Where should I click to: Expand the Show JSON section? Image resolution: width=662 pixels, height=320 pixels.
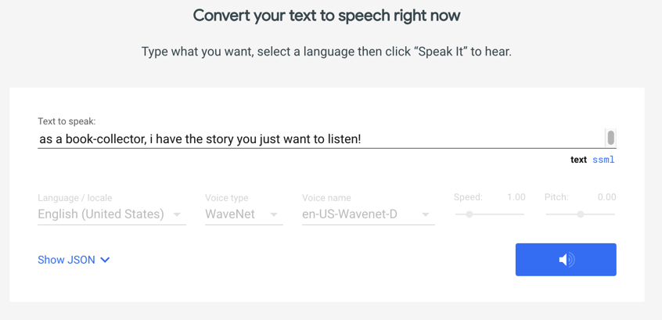[67, 260]
